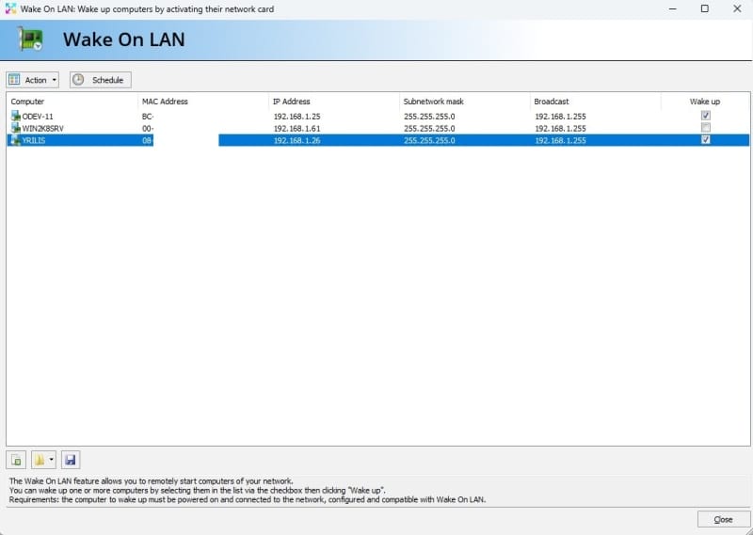Click the YRILIS computer icon

[15, 140]
